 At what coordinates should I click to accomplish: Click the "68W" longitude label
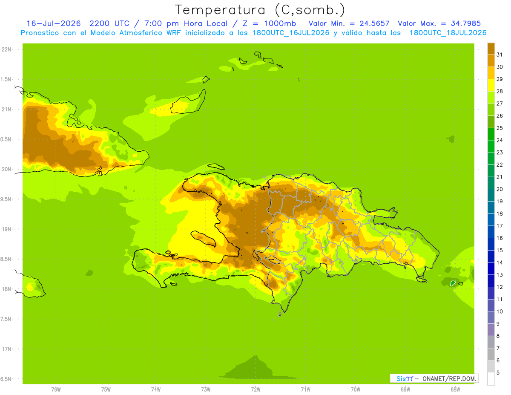point(455,389)
